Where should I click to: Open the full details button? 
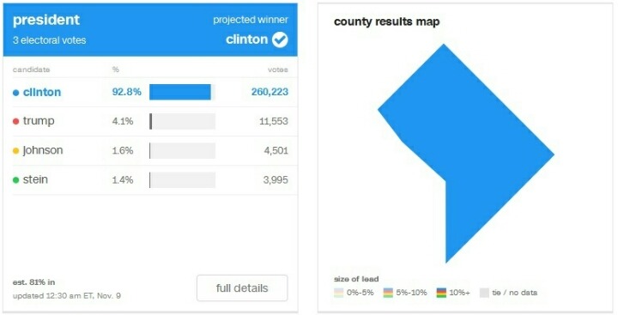242,288
